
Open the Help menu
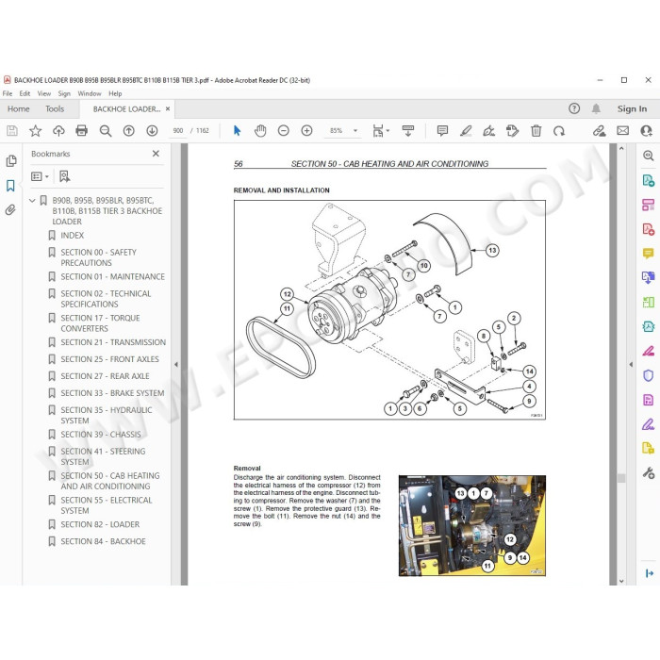tap(115, 93)
